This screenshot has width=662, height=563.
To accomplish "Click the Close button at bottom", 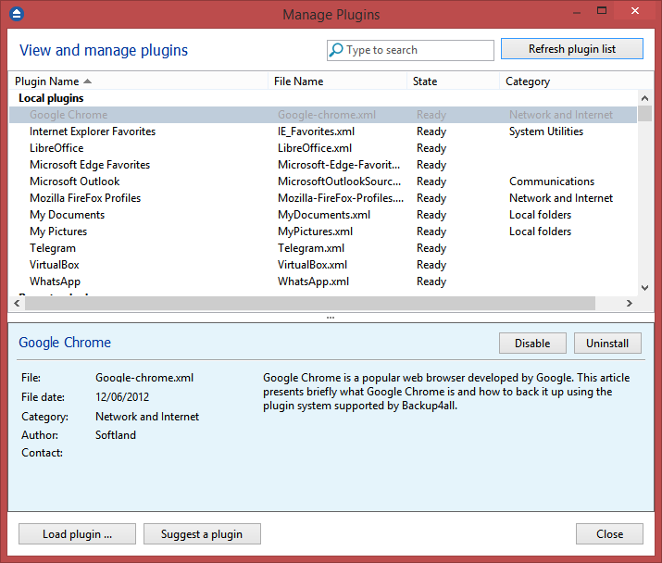I will 609,534.
